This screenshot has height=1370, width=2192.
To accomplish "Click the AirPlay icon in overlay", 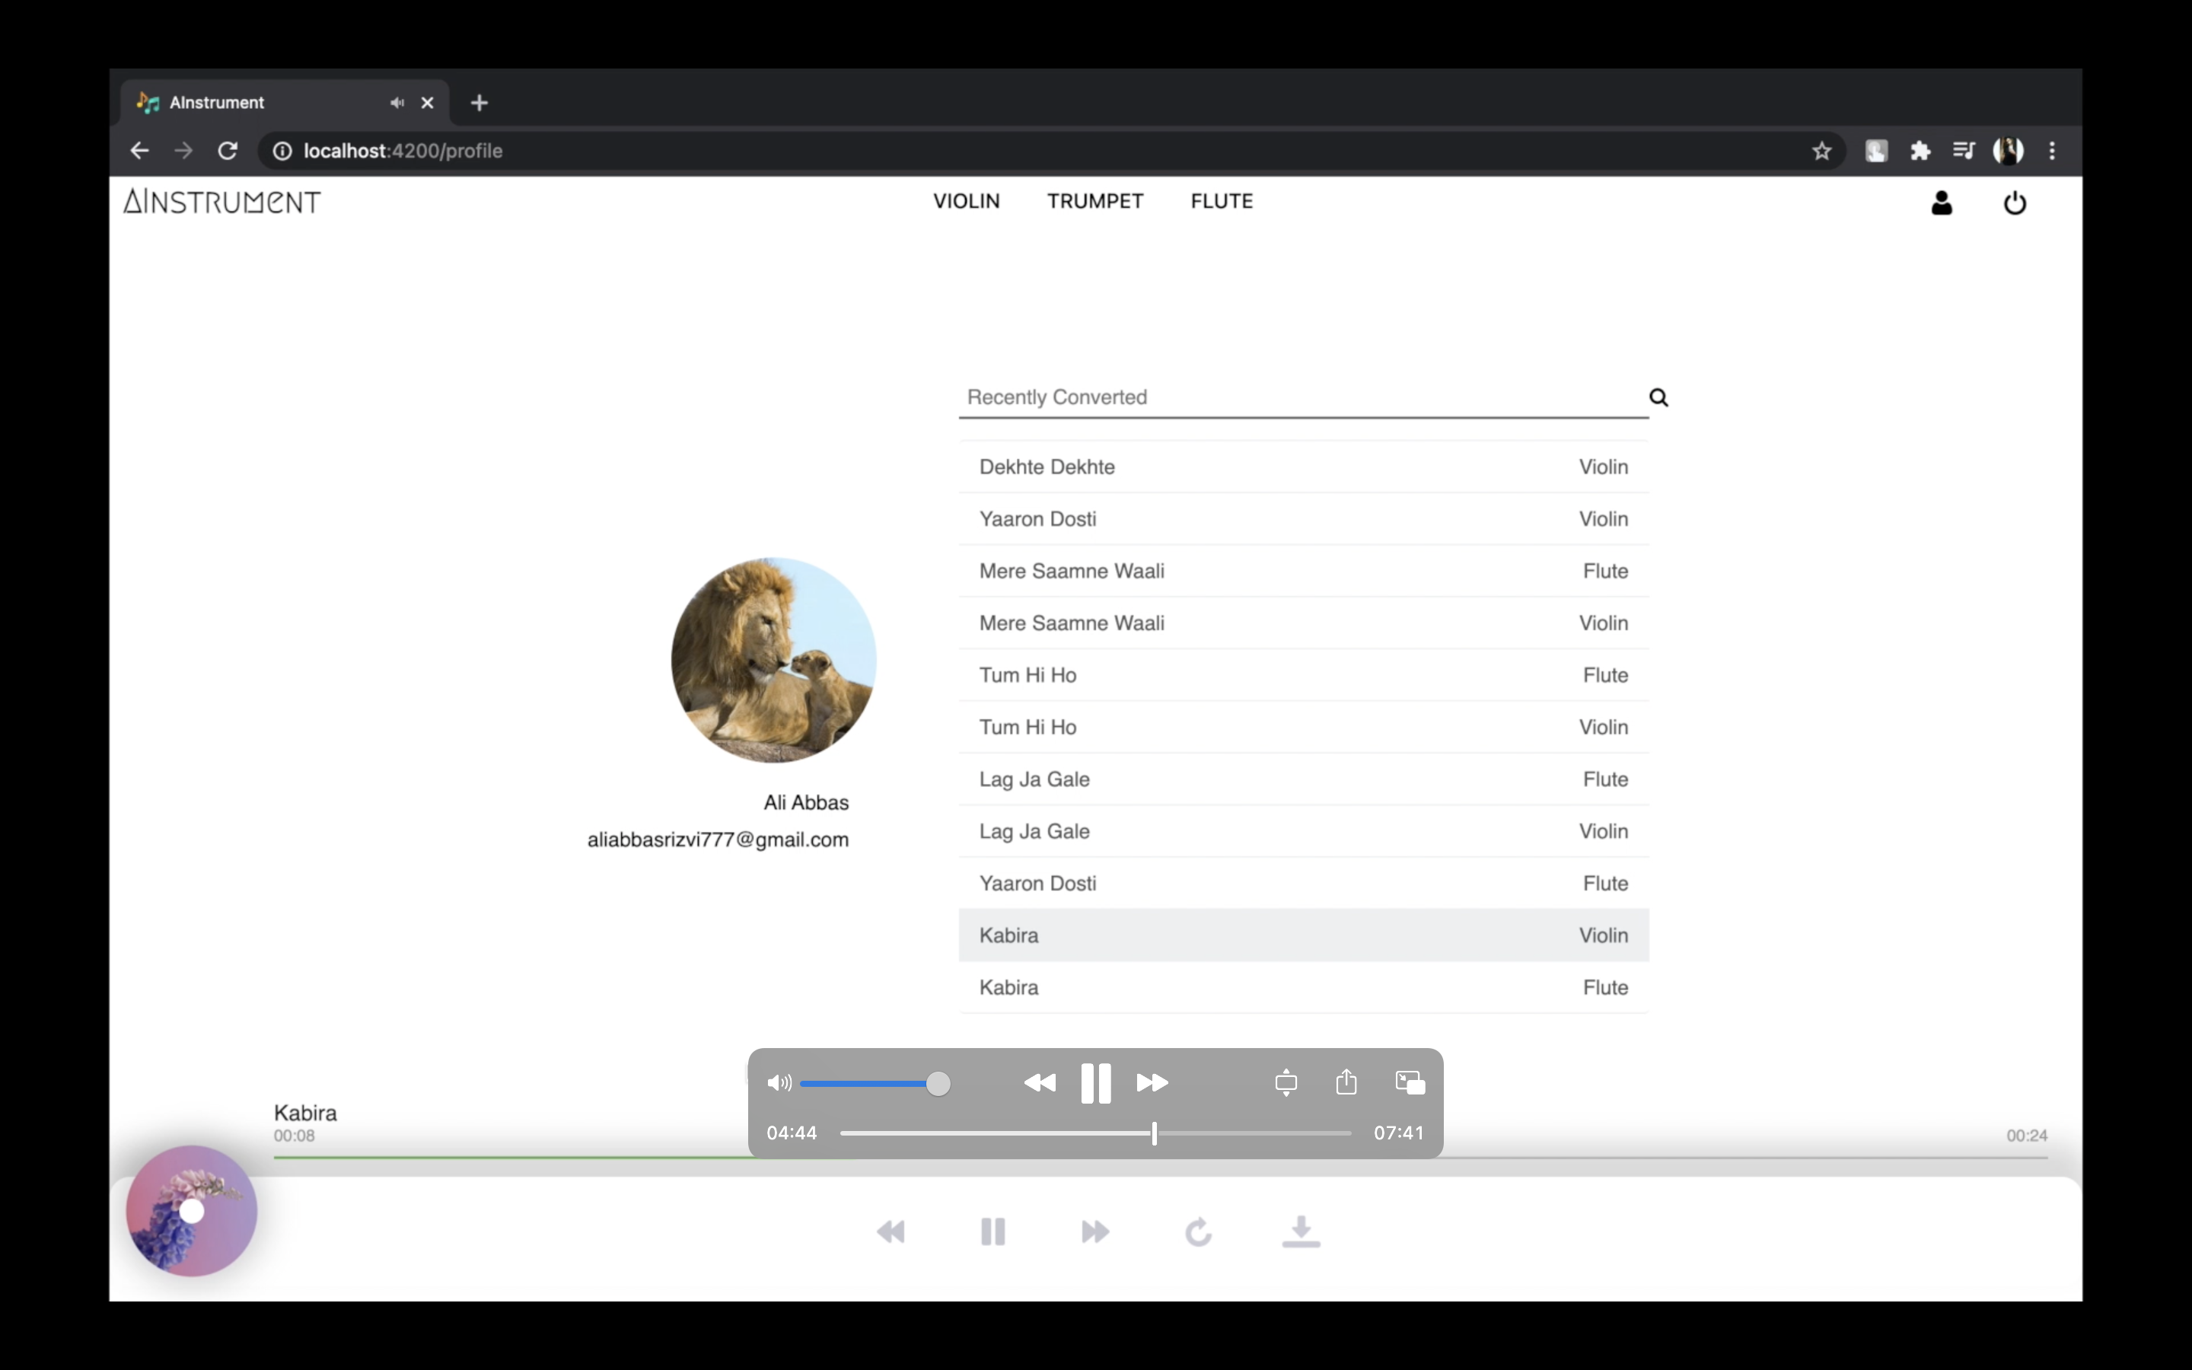I will 1286,1083.
